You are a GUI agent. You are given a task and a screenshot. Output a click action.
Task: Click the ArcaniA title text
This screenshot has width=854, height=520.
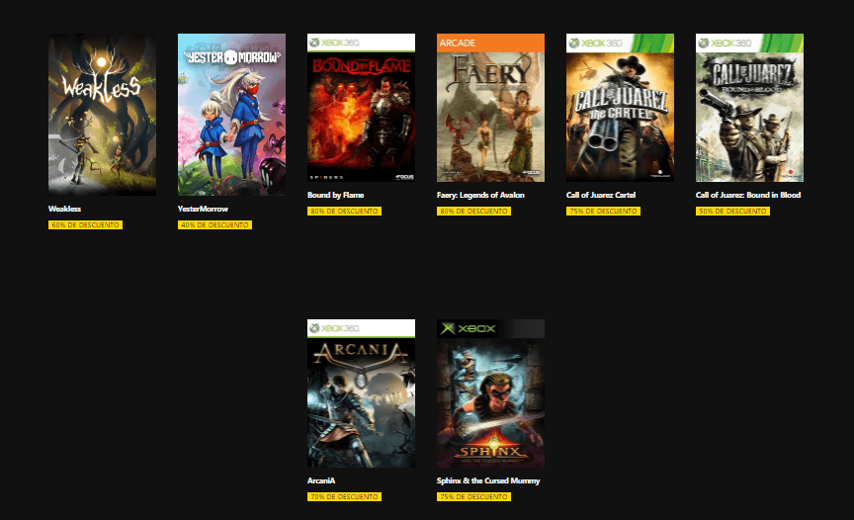point(321,480)
